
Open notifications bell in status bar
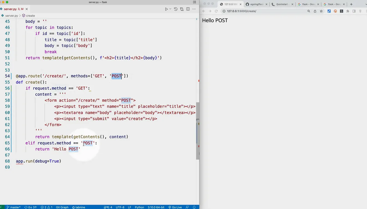[x=194, y=207]
